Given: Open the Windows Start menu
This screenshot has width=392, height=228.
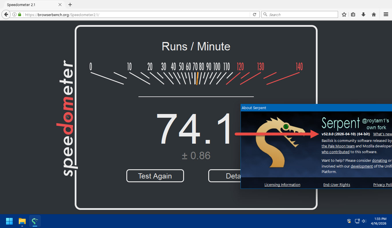Looking at the screenshot, I should (x=10, y=221).
